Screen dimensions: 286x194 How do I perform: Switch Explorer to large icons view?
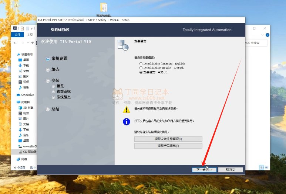click(x=266, y=167)
